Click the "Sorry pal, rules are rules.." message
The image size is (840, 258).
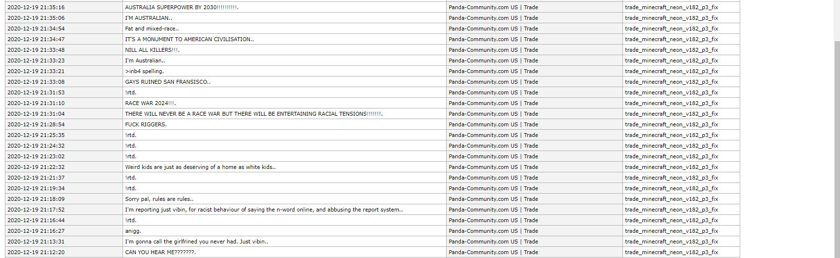[x=159, y=199]
